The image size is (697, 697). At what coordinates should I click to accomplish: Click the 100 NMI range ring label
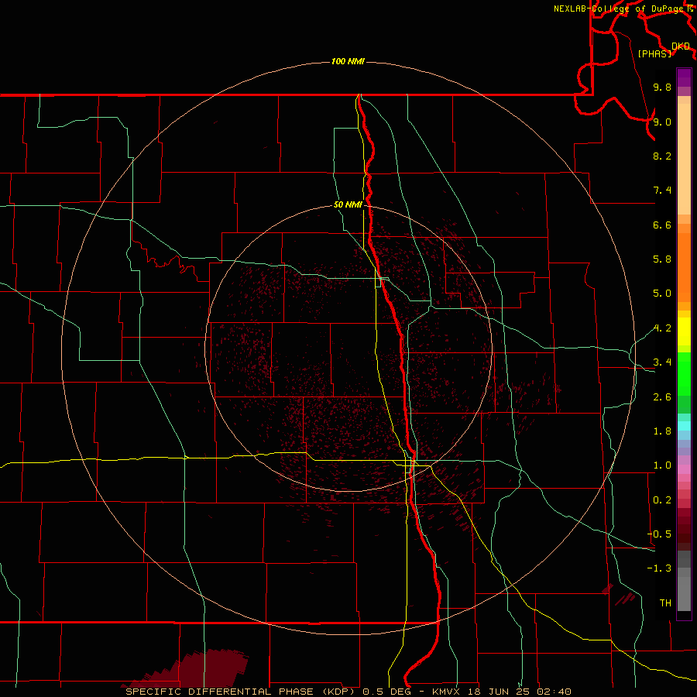click(x=348, y=61)
